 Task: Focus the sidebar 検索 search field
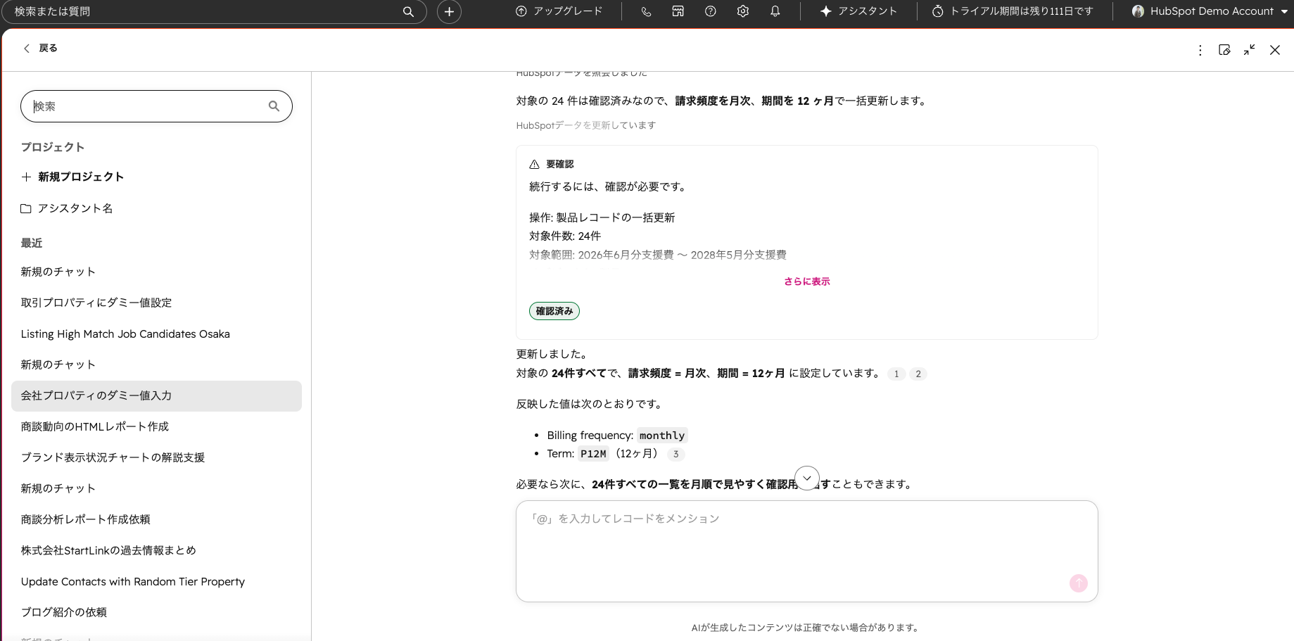point(156,106)
